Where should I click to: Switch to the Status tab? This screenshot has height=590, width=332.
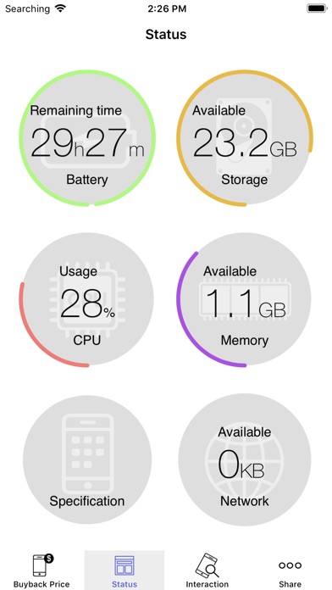pyautogui.click(x=125, y=571)
